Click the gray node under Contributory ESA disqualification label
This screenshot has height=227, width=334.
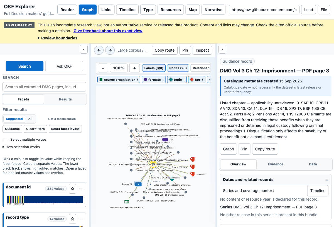[x=126, y=124]
